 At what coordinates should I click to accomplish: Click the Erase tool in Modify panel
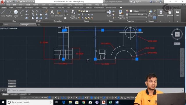tap(46, 11)
